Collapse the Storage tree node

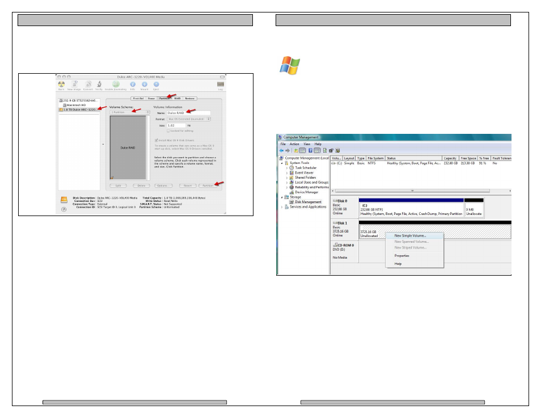click(x=282, y=197)
